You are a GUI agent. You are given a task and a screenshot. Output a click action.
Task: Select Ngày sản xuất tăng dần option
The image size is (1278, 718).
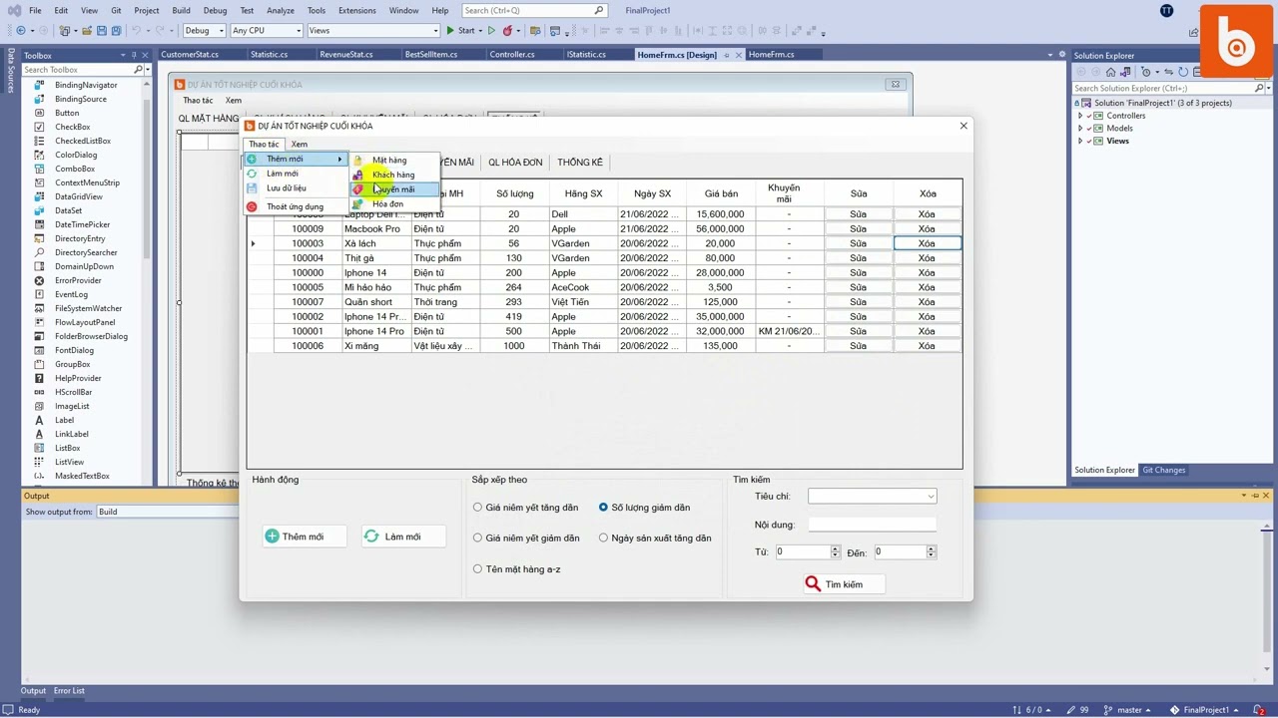point(603,538)
